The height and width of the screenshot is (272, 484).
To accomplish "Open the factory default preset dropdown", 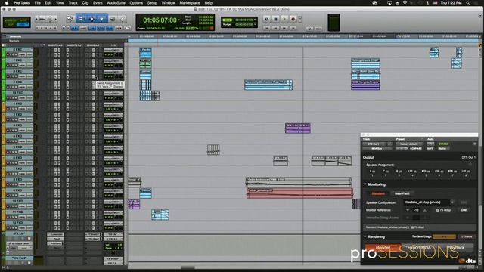I will click(x=409, y=144).
